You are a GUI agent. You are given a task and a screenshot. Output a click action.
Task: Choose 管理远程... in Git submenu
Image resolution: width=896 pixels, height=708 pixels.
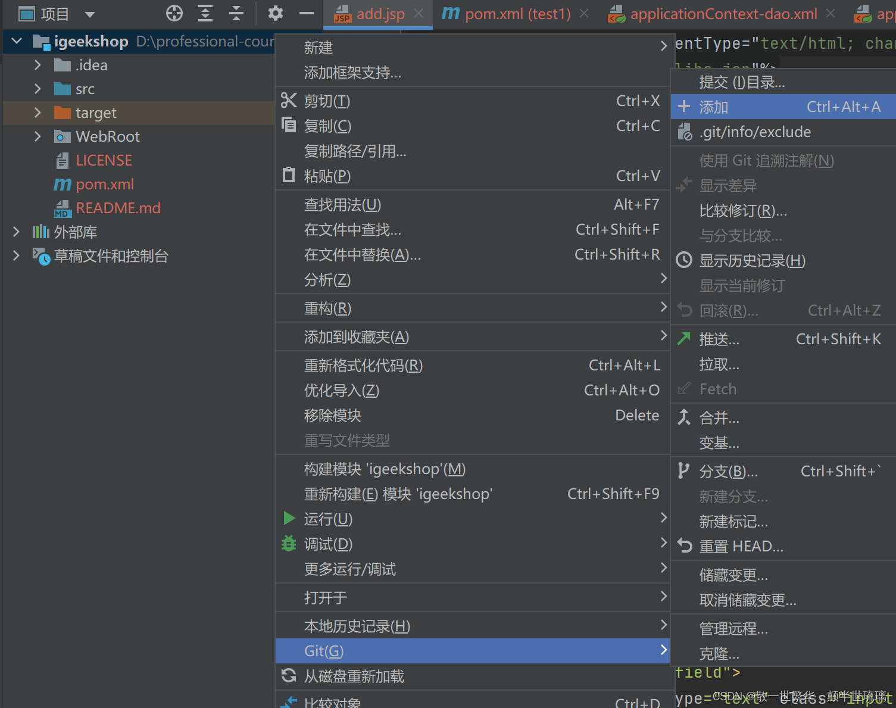coord(783,628)
